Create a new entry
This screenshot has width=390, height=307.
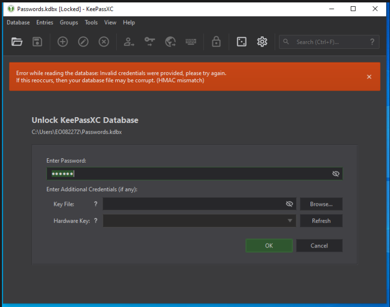tap(62, 42)
